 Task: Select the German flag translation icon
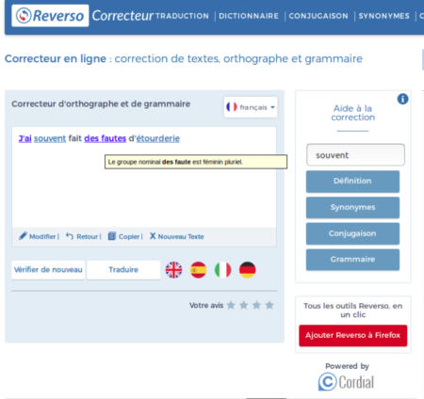pyautogui.click(x=248, y=270)
